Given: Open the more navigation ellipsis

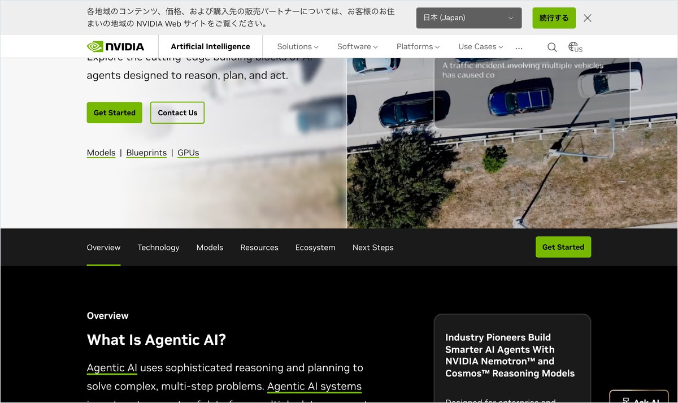Looking at the screenshot, I should [x=519, y=47].
